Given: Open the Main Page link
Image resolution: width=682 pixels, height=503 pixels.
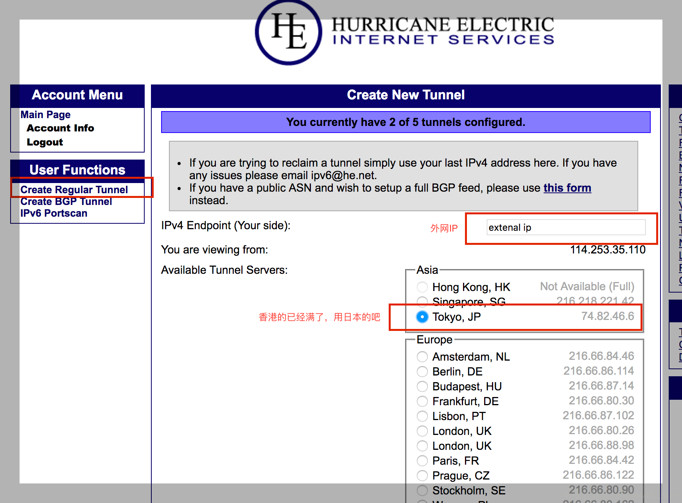Looking at the screenshot, I should click(x=45, y=115).
